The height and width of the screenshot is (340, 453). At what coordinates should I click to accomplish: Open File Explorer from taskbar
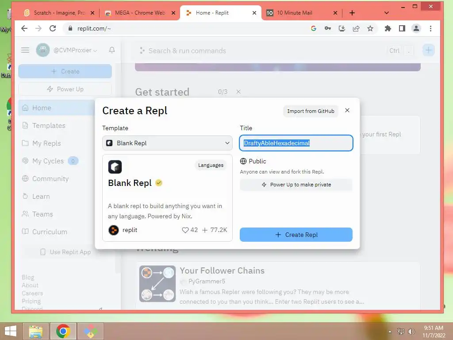tap(36, 331)
